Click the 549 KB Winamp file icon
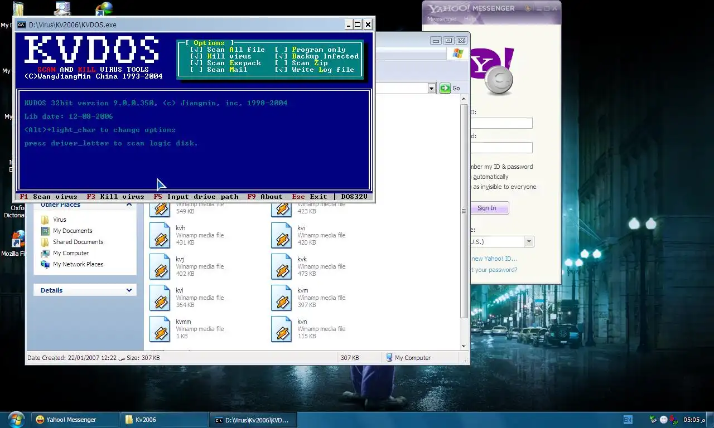This screenshot has width=714, height=428. pyautogui.click(x=160, y=209)
